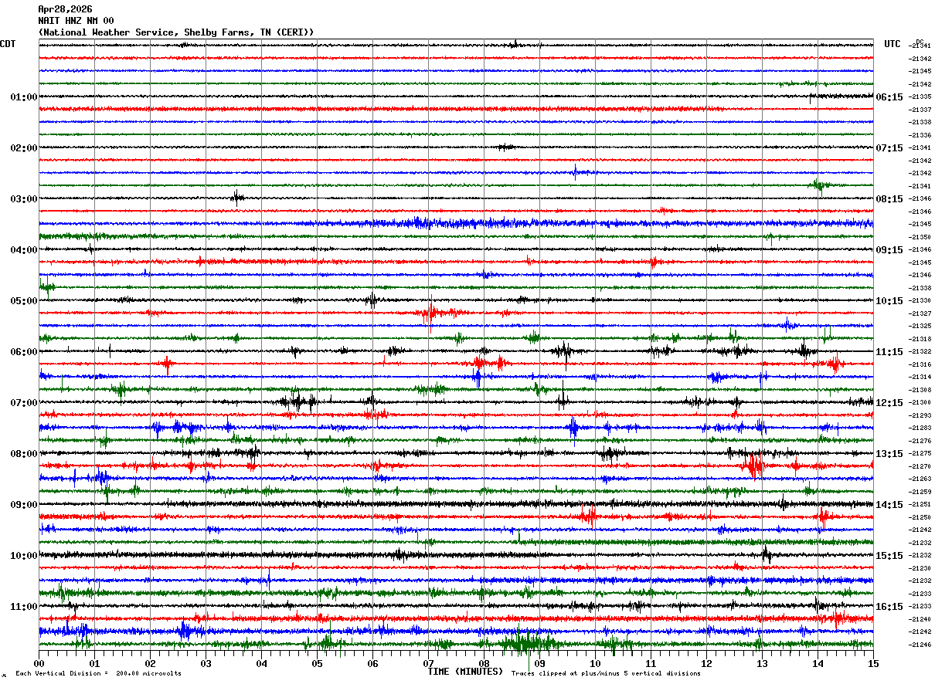The height and width of the screenshot is (684, 935).
Task: Select DC offset value -21270
Action: pyautogui.click(x=920, y=466)
